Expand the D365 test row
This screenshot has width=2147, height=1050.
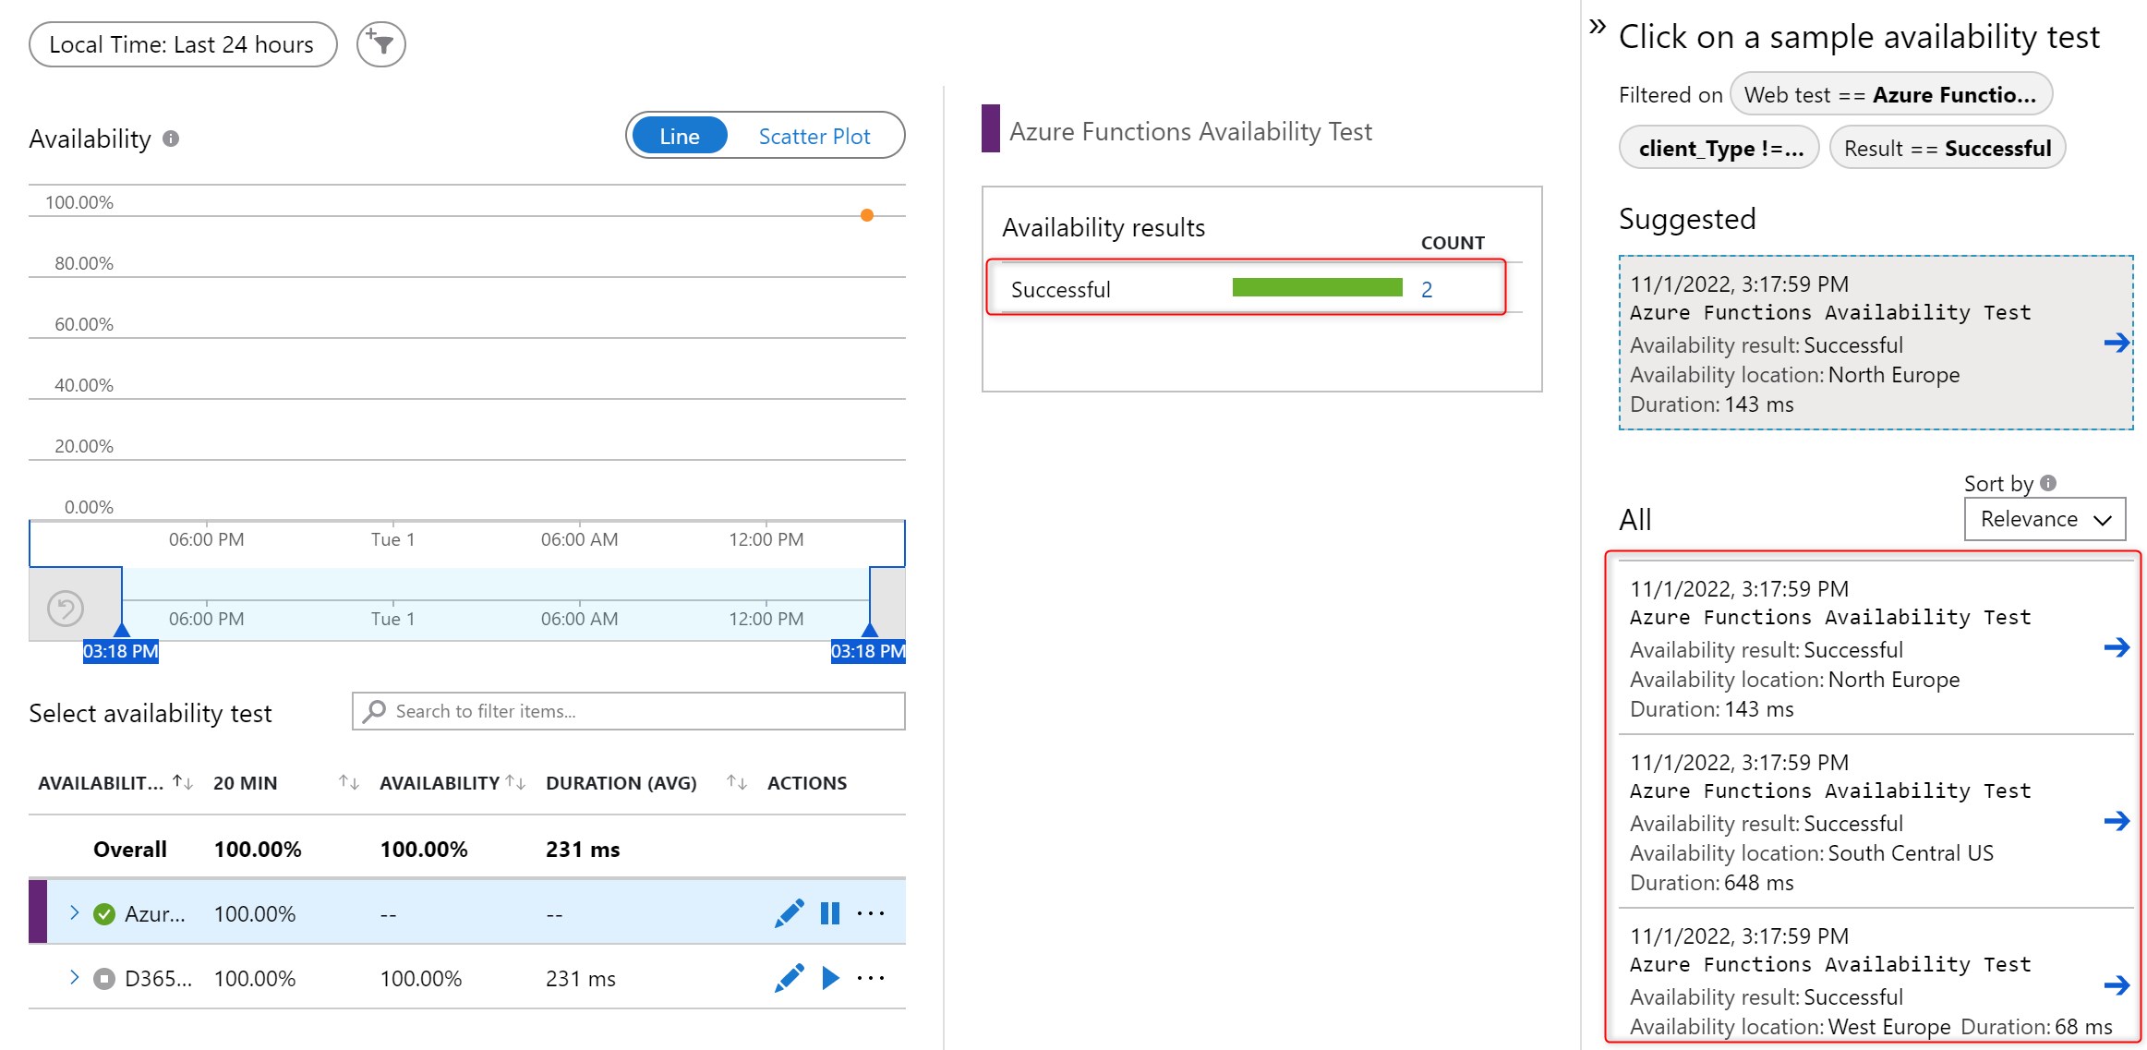(75, 977)
